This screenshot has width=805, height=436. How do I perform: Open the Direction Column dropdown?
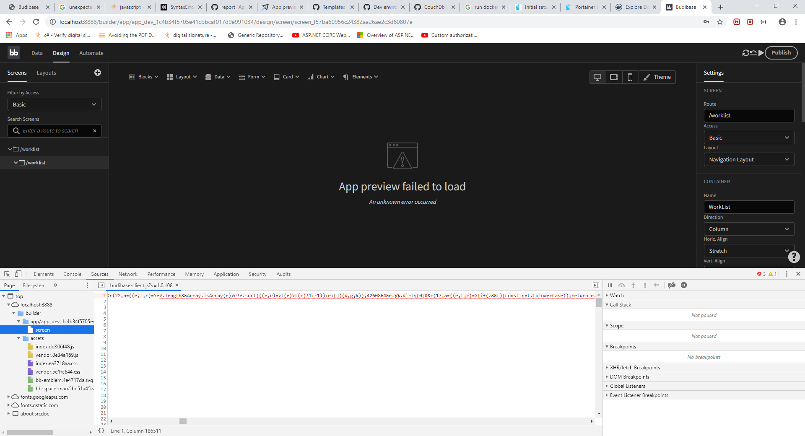pyautogui.click(x=749, y=229)
